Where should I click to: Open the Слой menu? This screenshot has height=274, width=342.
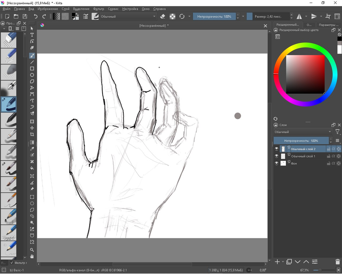click(x=66, y=9)
